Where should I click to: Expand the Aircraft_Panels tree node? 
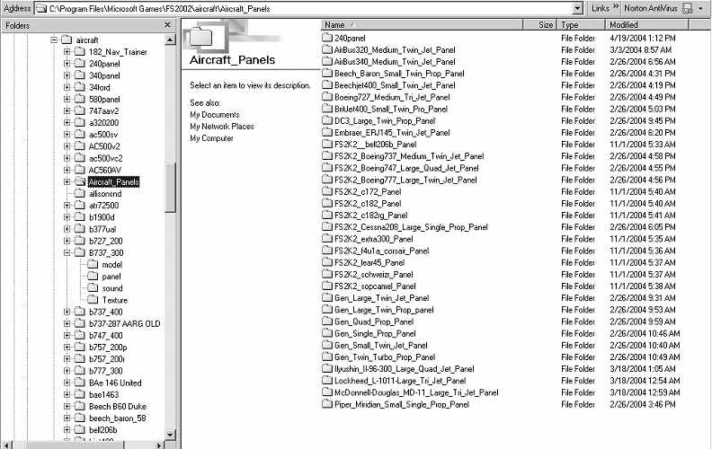(x=67, y=181)
